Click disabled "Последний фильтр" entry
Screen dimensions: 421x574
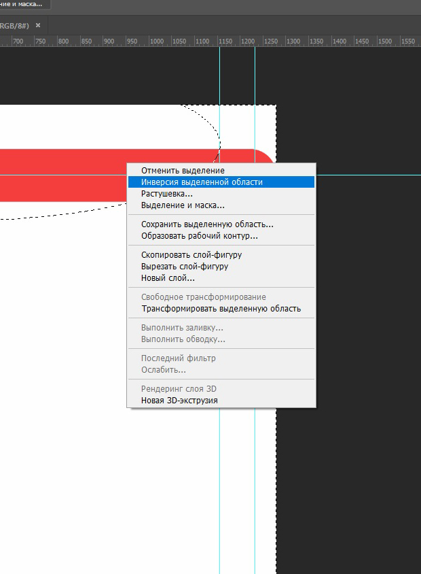(178, 358)
